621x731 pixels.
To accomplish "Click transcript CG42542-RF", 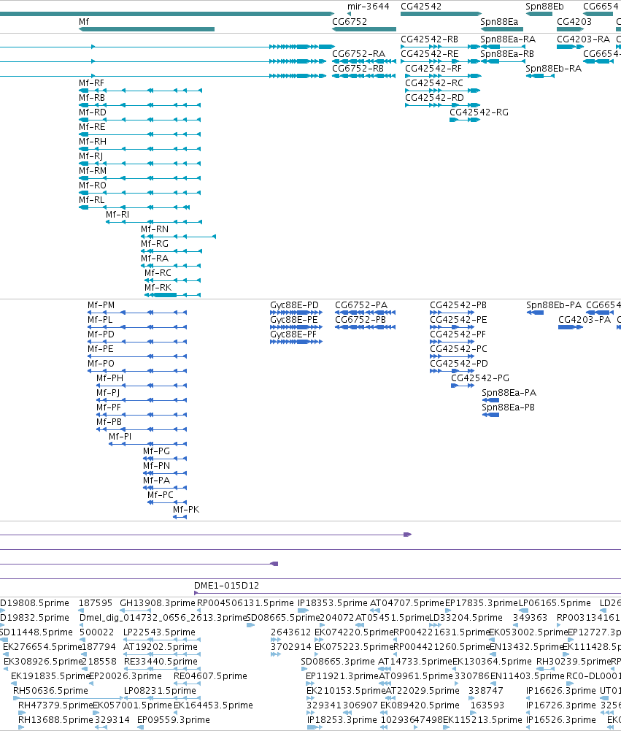I will (442, 76).
